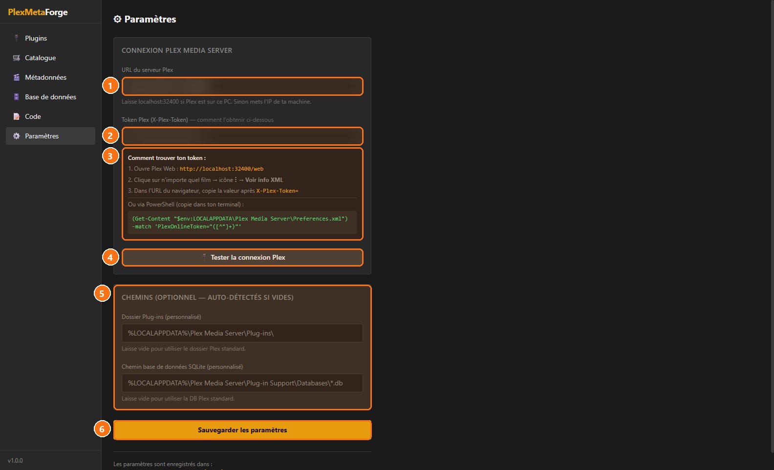
Task: Click the X-Plex-Token= text
Action: click(x=277, y=191)
